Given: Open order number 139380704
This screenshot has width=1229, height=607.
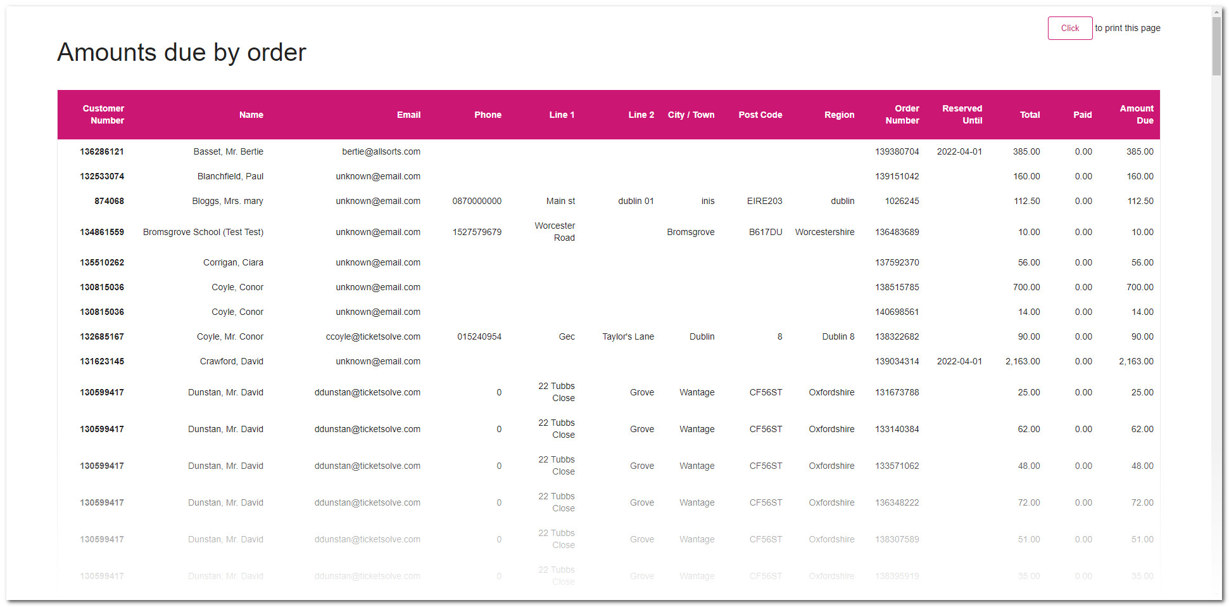Looking at the screenshot, I should 897,151.
